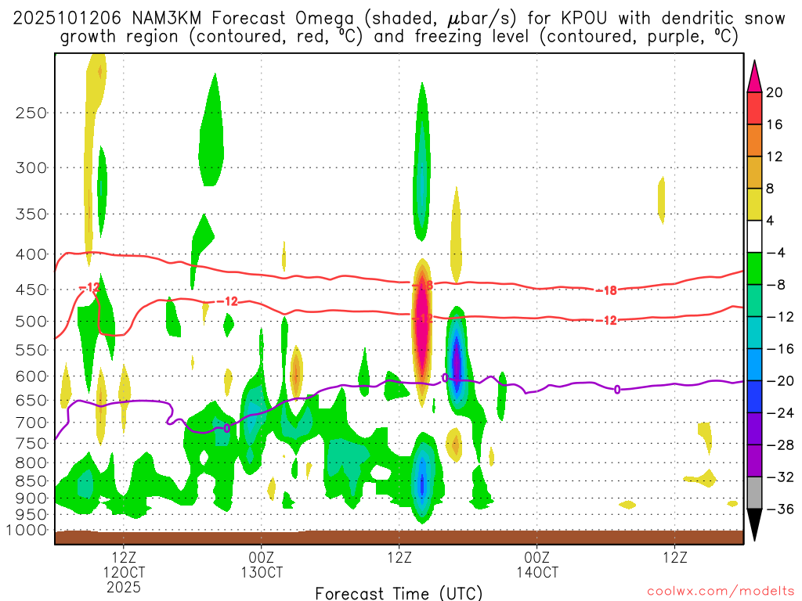Click the coolwx.com/modelts link text
Image resolution: width=802 pixels, height=601 pixels.
[721, 592]
